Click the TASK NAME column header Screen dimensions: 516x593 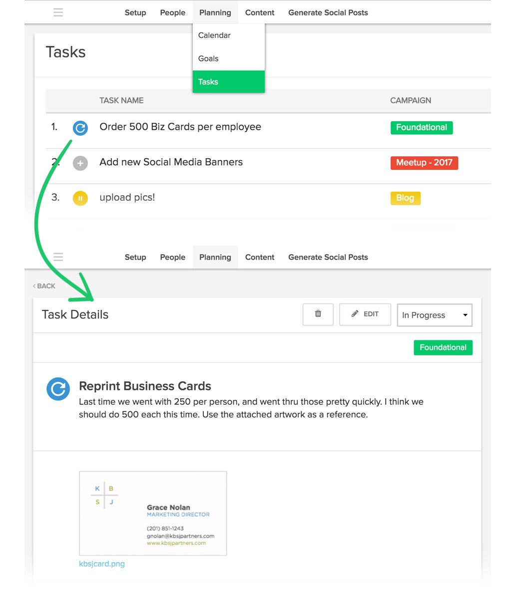(121, 101)
